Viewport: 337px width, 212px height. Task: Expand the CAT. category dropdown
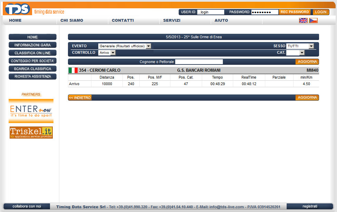point(295,53)
